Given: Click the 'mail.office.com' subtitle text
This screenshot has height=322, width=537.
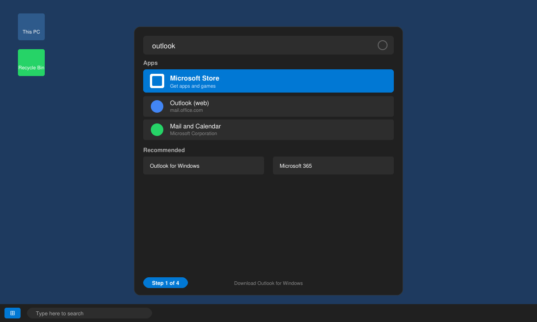Looking at the screenshot, I should (186, 110).
